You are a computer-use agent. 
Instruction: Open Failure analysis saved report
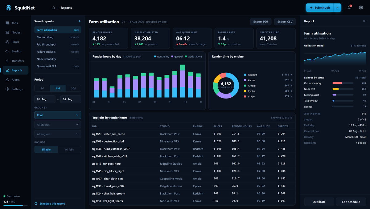coord(58,52)
